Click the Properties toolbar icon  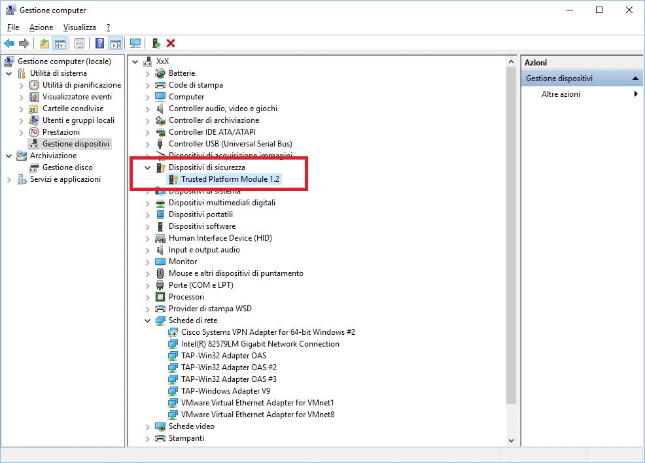[79, 43]
